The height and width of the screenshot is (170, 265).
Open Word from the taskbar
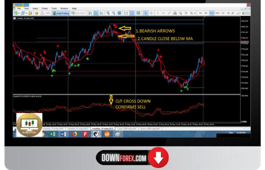[63, 134]
